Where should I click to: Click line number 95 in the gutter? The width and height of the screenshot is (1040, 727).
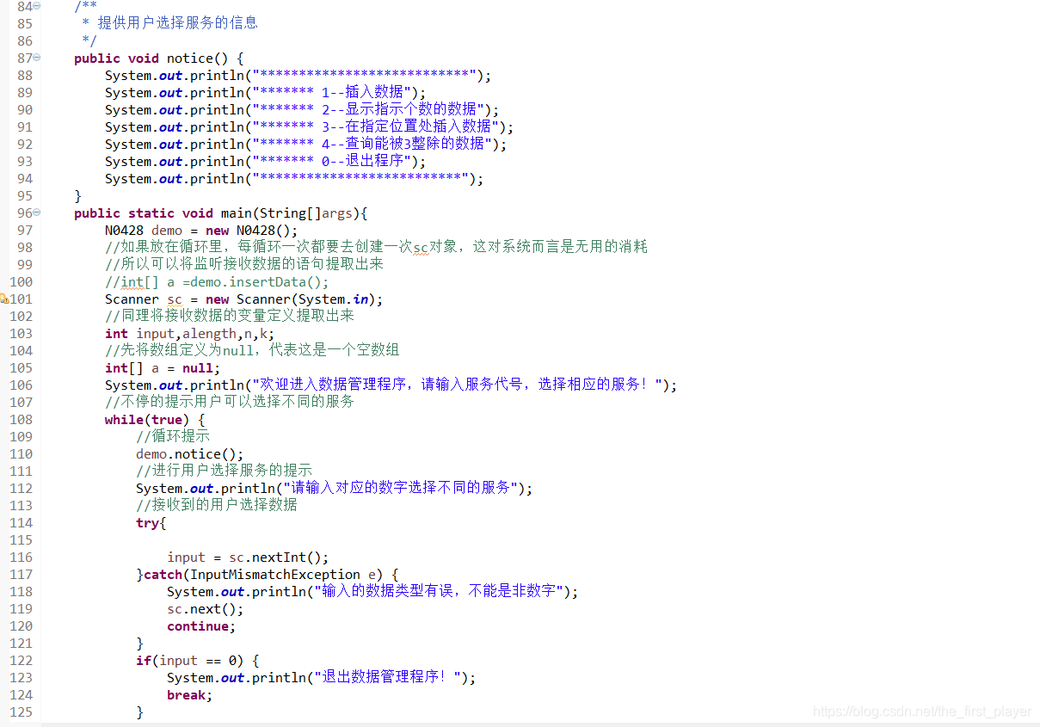[24, 195]
